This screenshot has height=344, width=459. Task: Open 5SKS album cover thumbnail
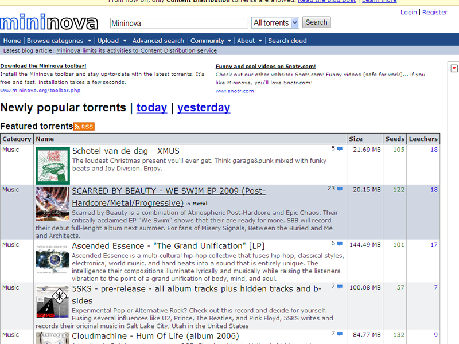coord(53,302)
